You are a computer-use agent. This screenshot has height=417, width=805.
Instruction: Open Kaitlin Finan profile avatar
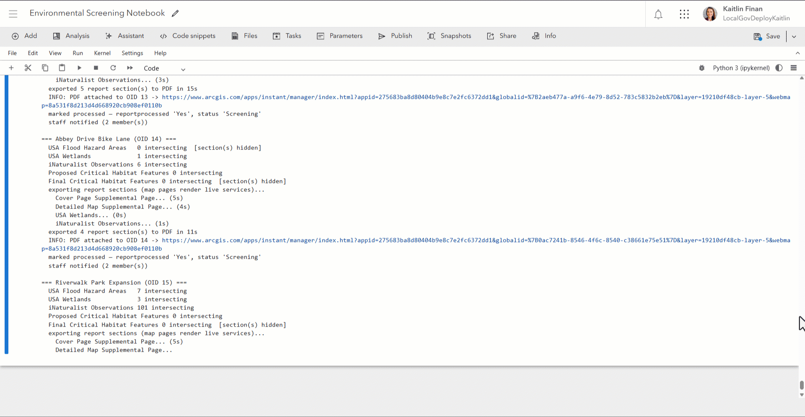click(x=710, y=14)
